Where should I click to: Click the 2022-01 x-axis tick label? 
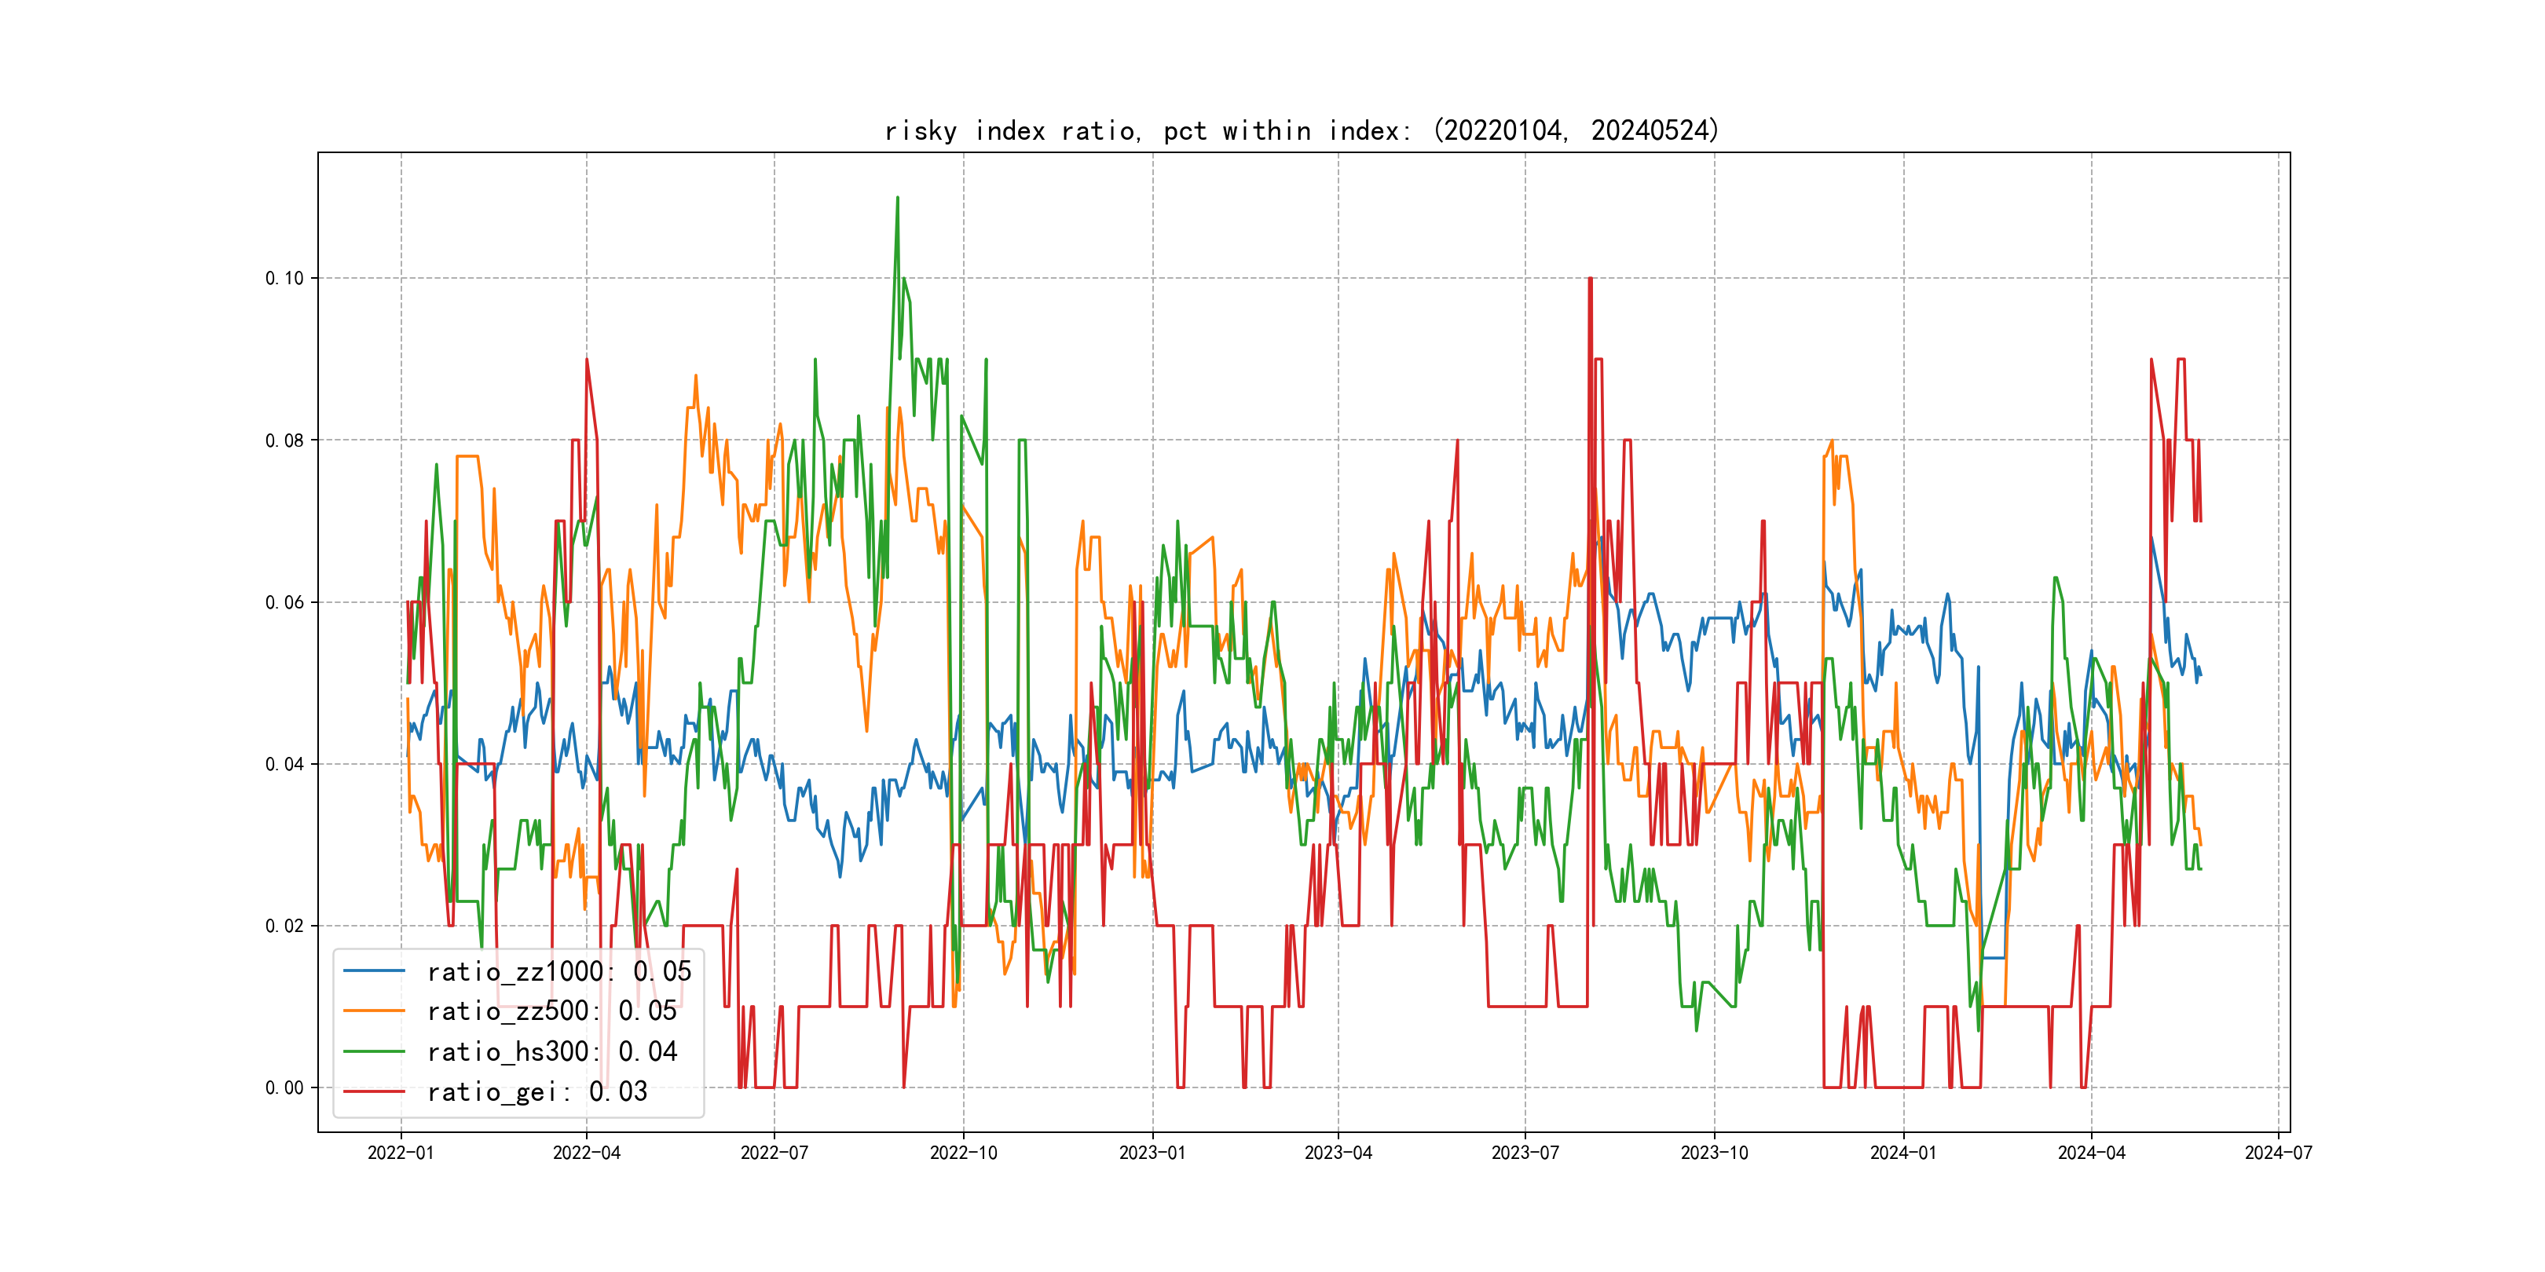(400, 1153)
